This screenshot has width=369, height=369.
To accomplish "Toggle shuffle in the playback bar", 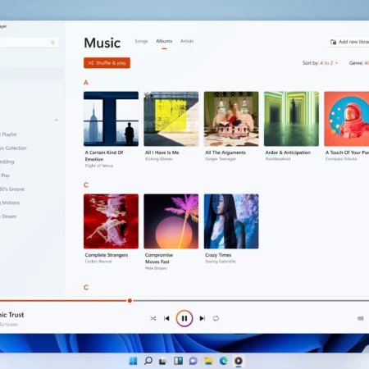I will click(153, 318).
